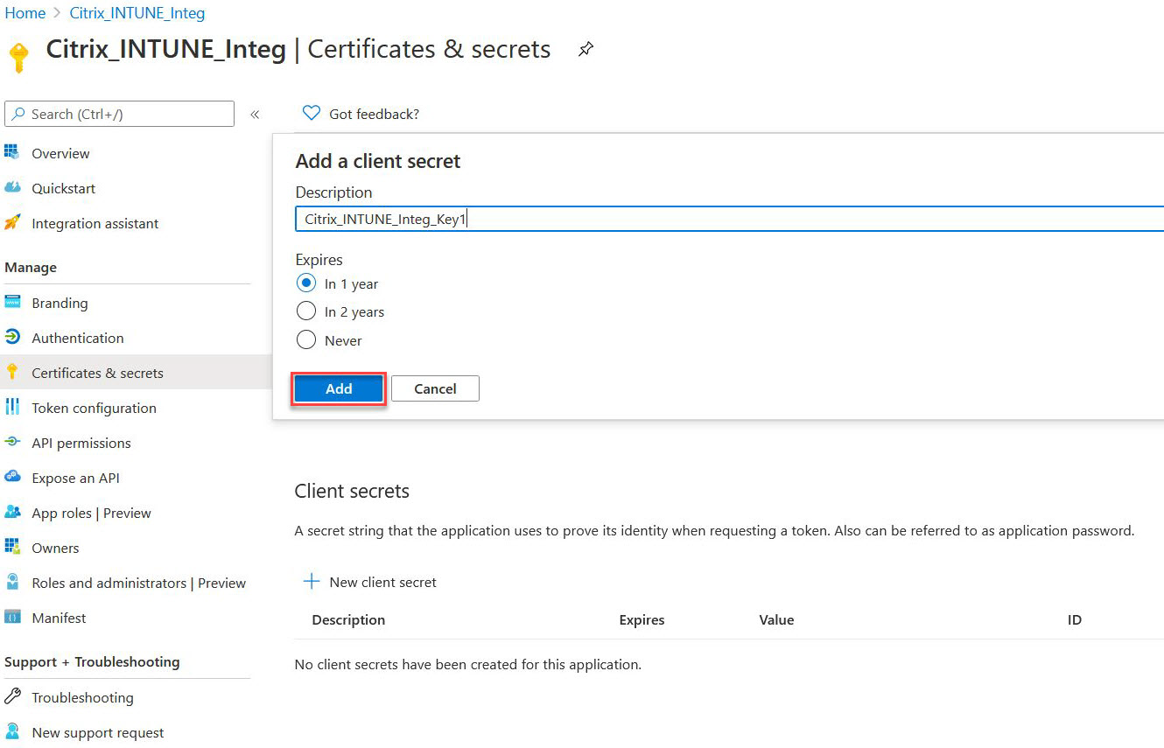Click the Manifest icon
Screen dimensions: 1164x748
tap(12, 618)
